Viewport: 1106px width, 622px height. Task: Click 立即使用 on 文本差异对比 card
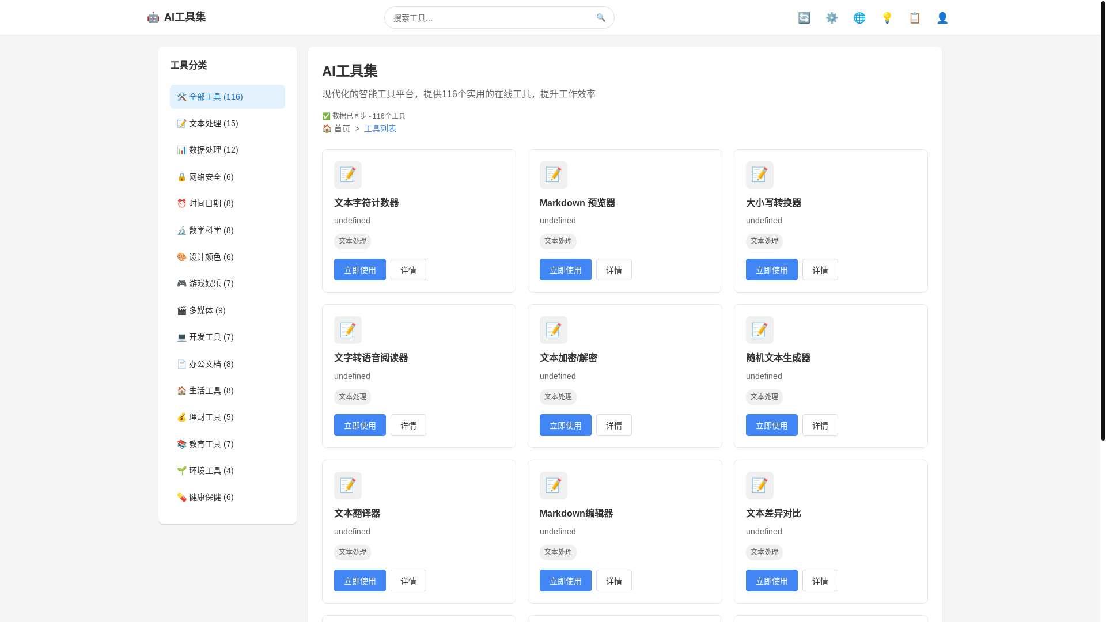click(772, 581)
